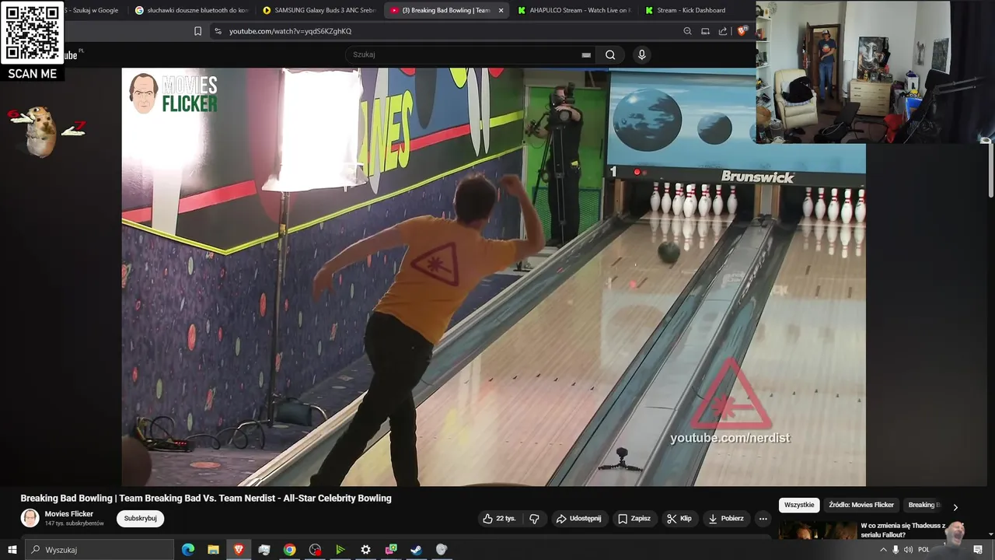Click the Movies Flicker channel avatar
995x560 pixels.
[30, 518]
